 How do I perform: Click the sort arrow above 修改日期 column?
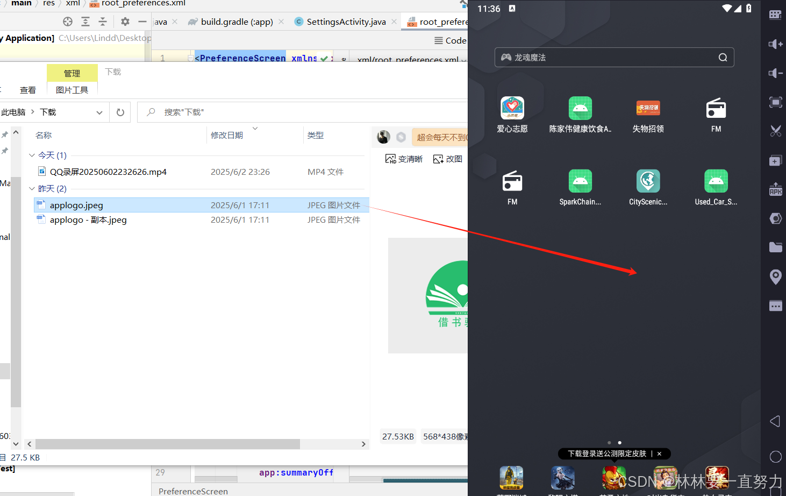click(x=255, y=128)
